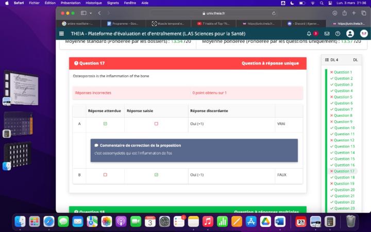Click Safari downloads icon
This screenshot has height=232, width=371.
(x=335, y=13)
